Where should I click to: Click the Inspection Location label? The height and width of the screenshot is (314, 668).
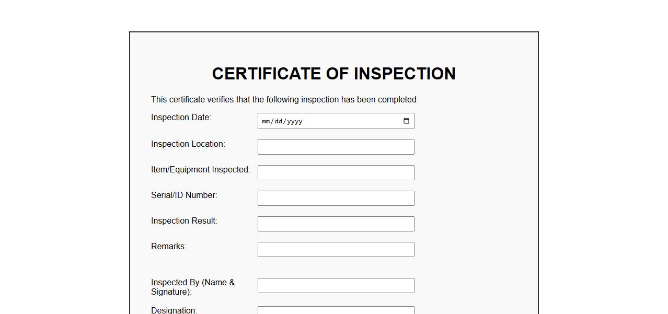(x=188, y=144)
